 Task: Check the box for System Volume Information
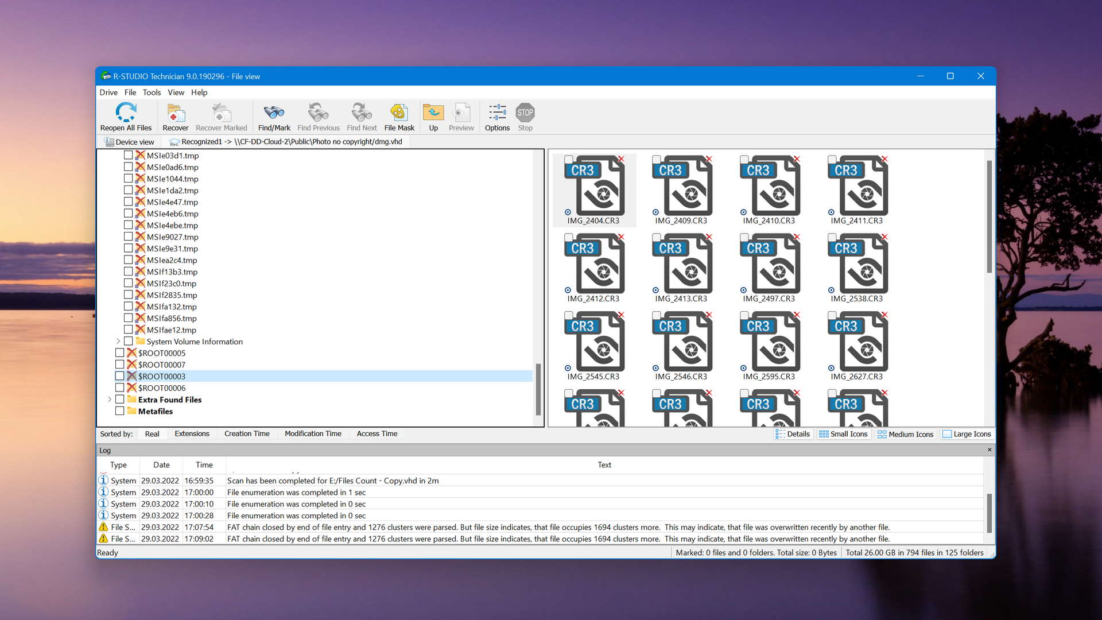(x=128, y=341)
